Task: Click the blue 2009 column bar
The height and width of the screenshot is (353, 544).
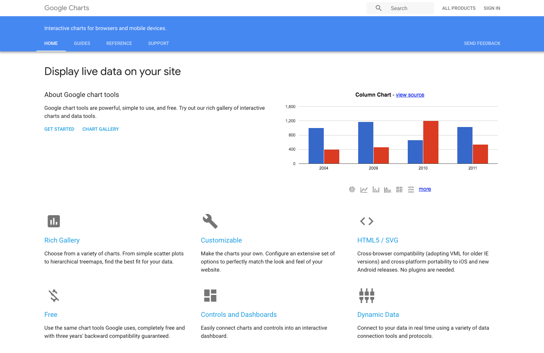Action: [366, 143]
